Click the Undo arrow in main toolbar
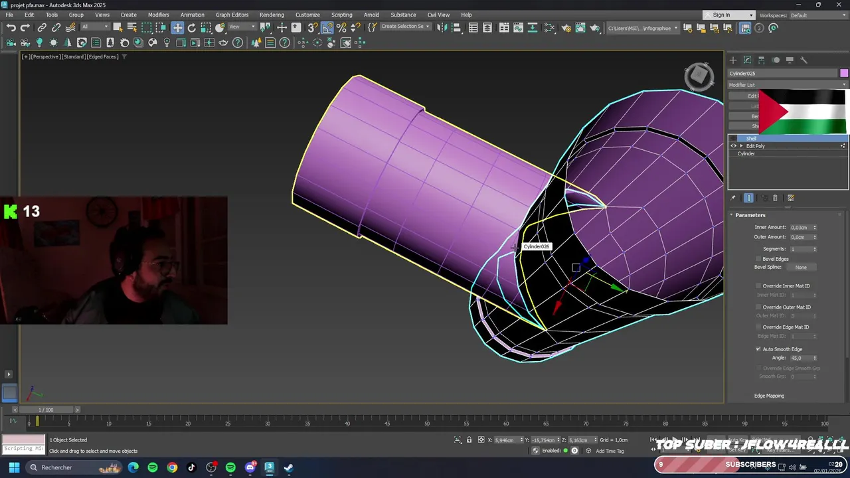 point(11,28)
